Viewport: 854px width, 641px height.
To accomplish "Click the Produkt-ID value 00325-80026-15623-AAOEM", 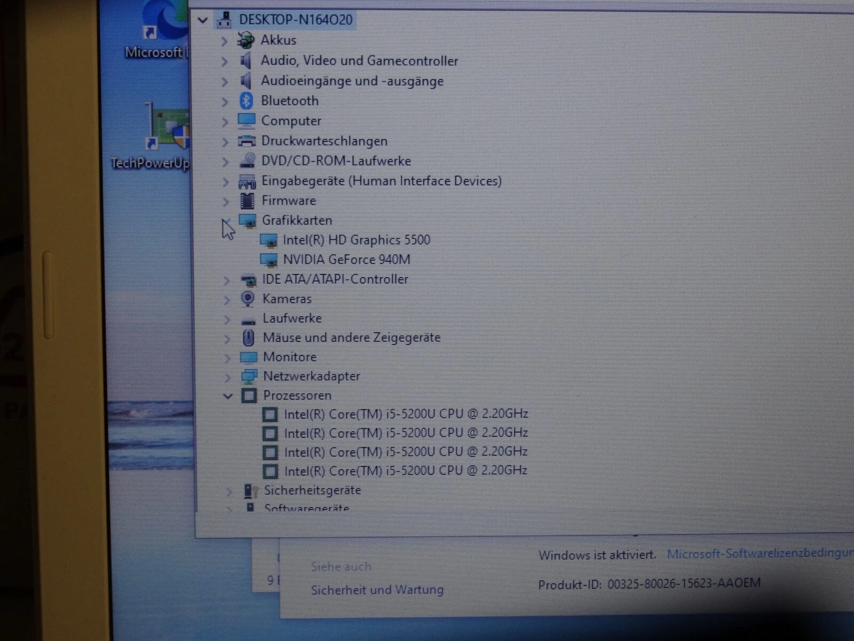I will click(684, 583).
